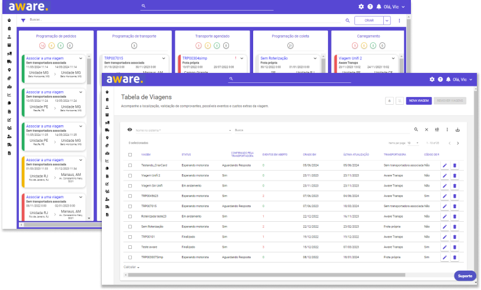
Task: Open help icon in the kanban window header
Action: point(370,6)
